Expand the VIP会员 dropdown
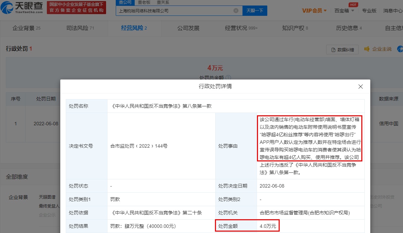This screenshot has width=403, height=233. 314,11
